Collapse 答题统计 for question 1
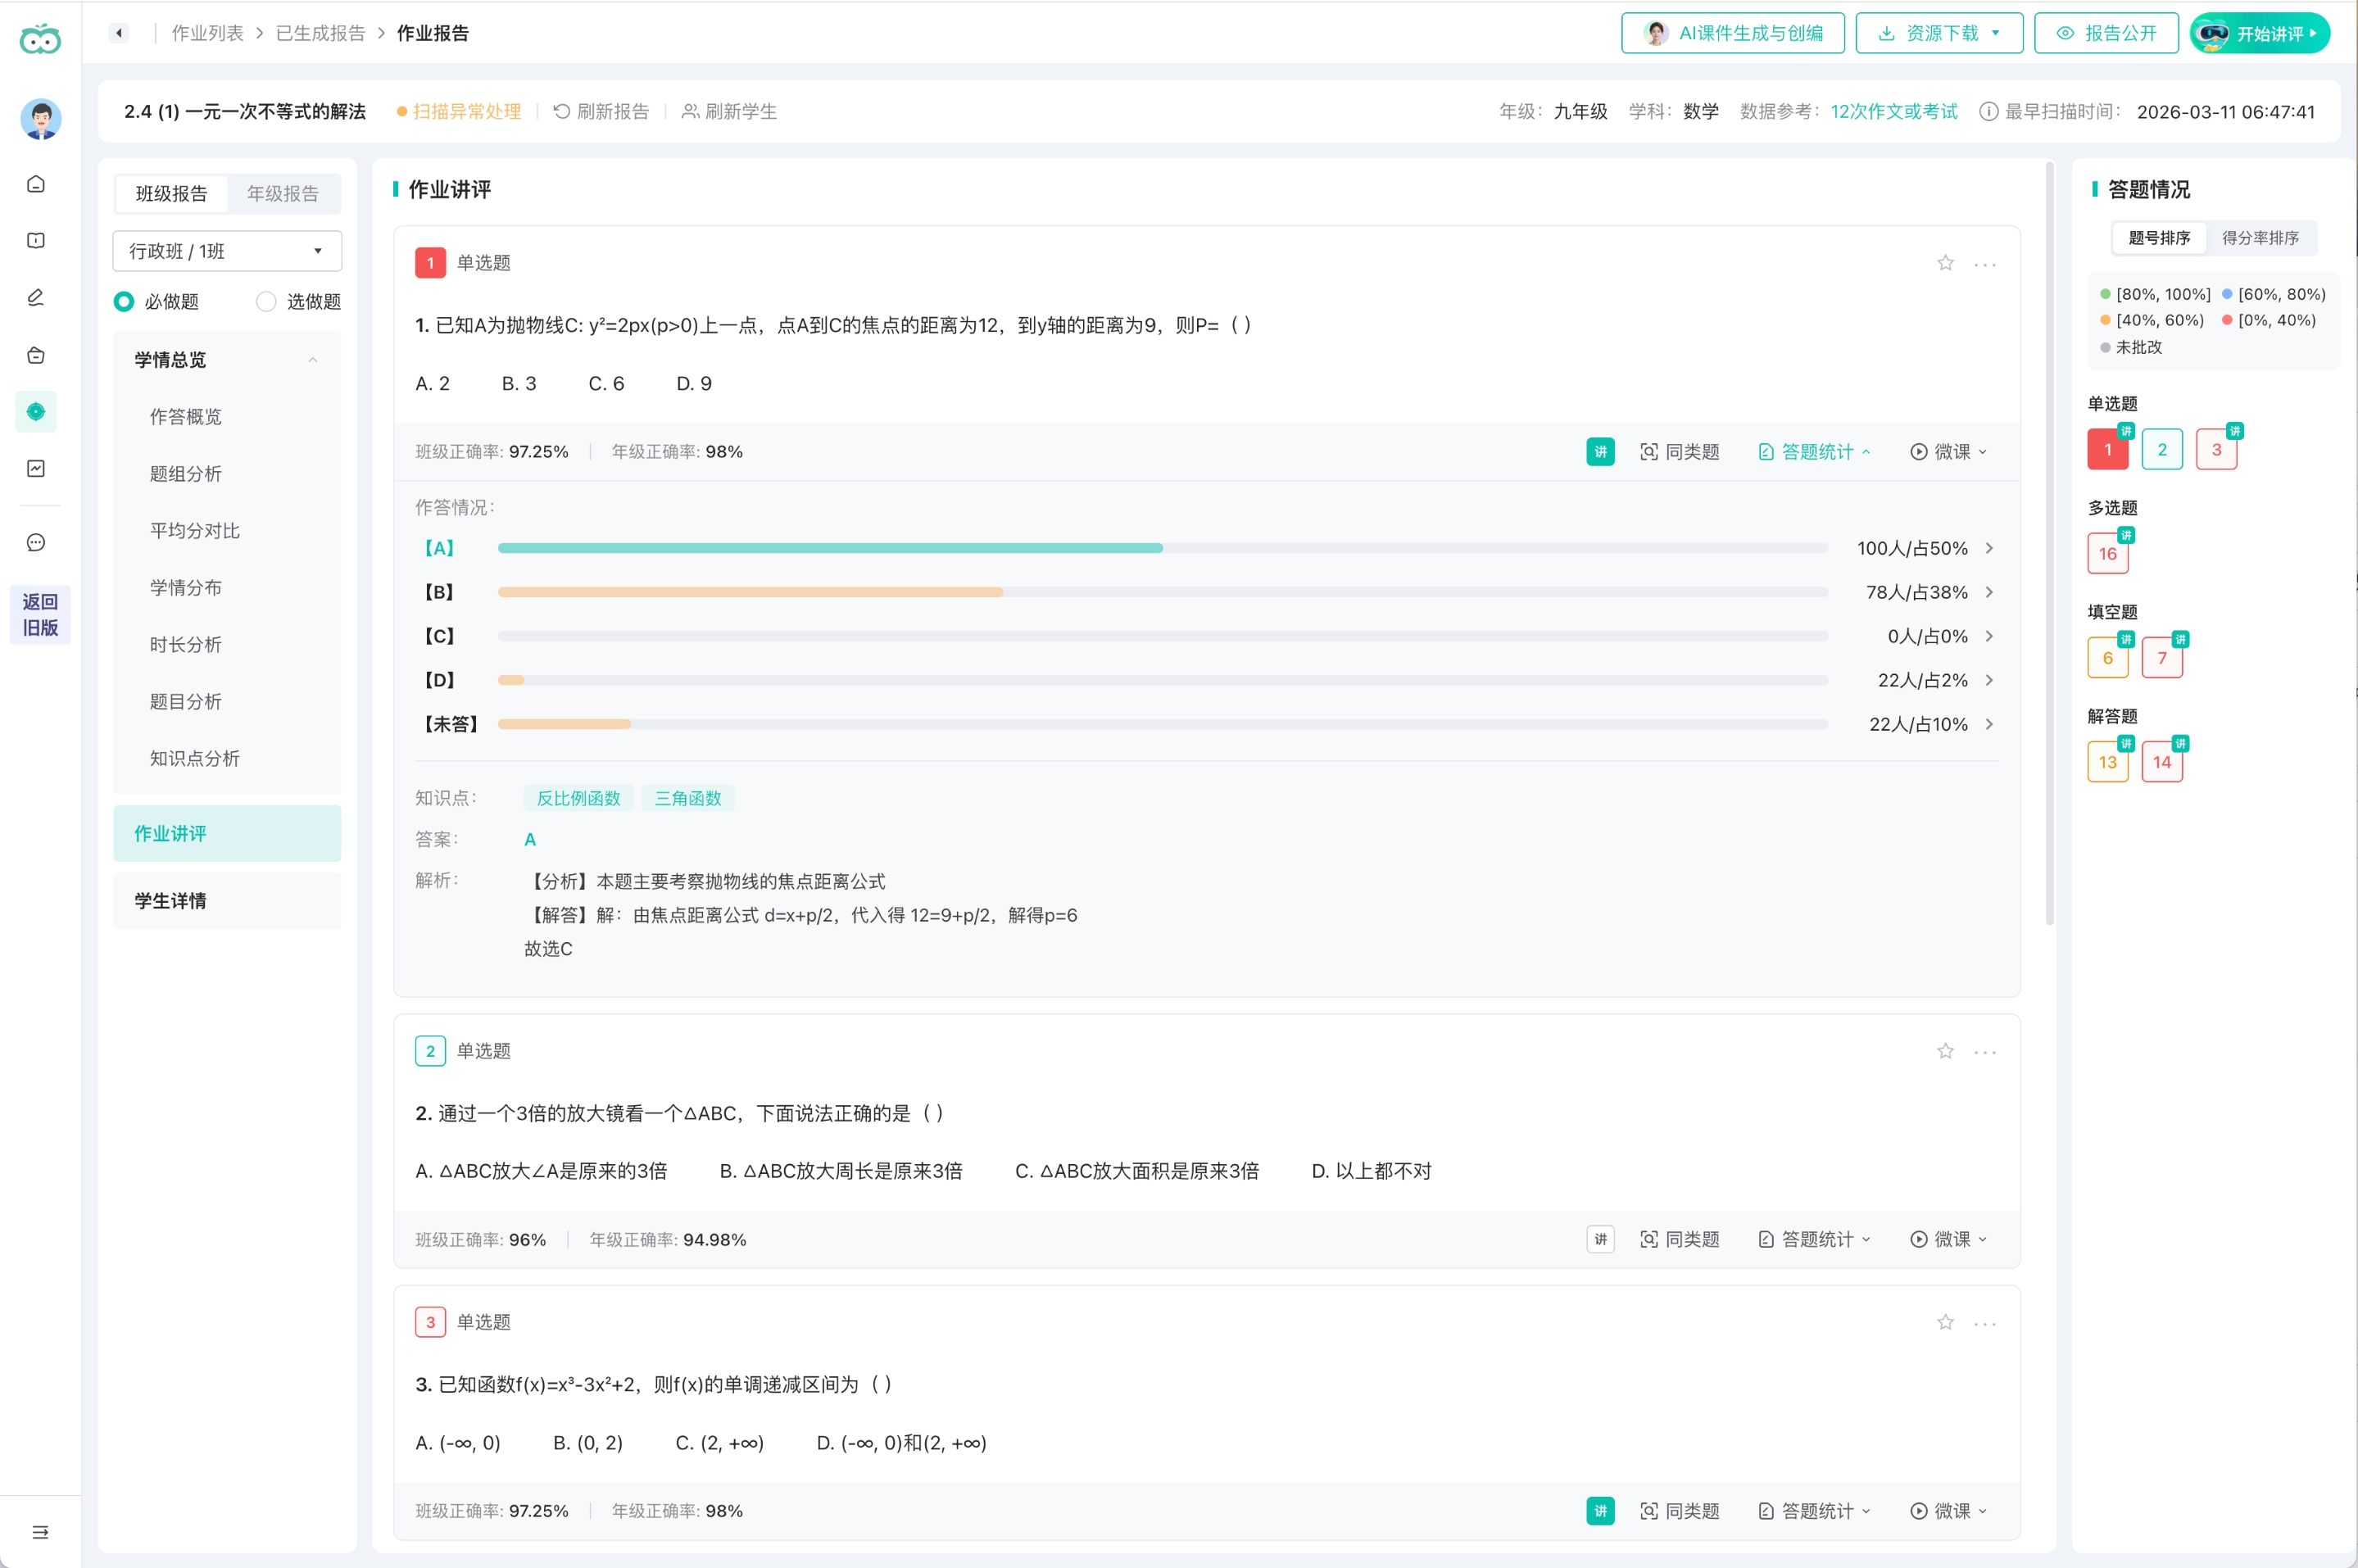 pyautogui.click(x=1814, y=452)
